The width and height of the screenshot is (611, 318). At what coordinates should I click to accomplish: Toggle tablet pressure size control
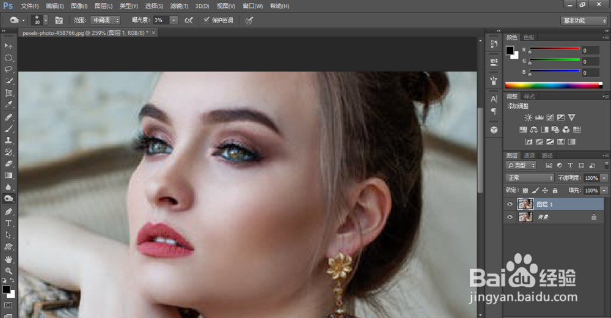point(249,20)
